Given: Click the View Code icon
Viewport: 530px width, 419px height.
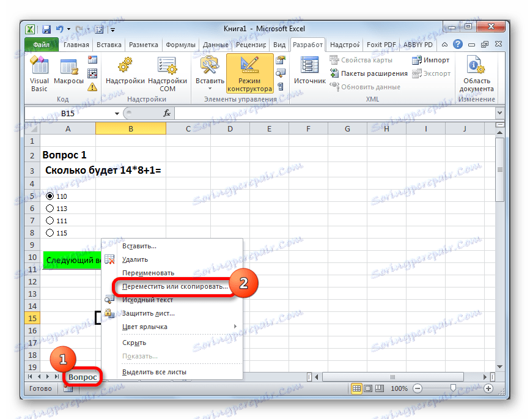Looking at the screenshot, I should 280,73.
